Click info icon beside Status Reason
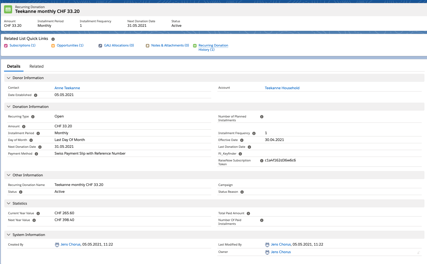The width and height of the screenshot is (427, 264). [x=242, y=192]
